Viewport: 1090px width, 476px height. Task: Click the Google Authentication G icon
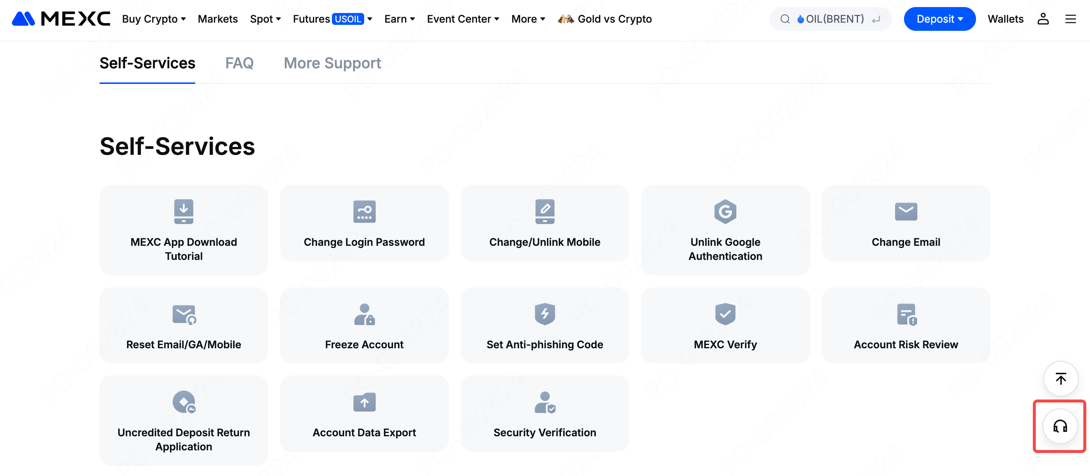pos(725,212)
